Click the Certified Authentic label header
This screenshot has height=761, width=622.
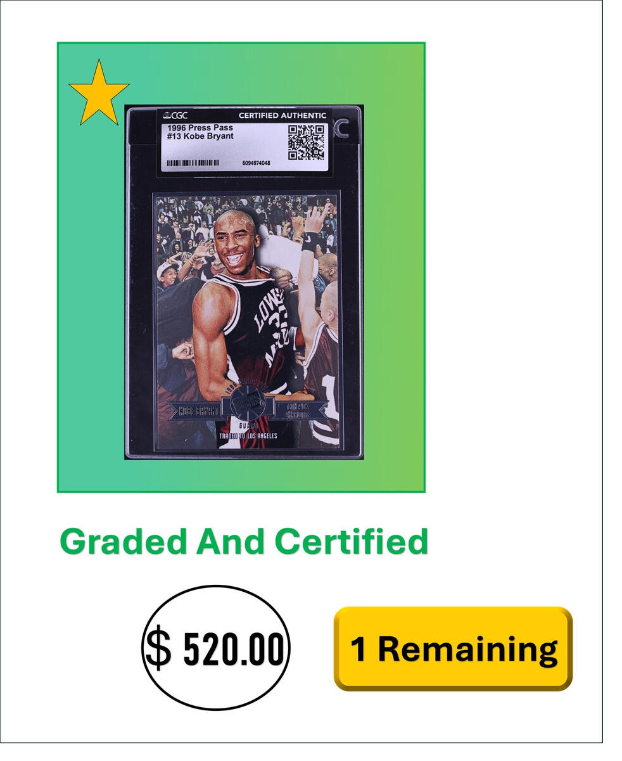tap(282, 115)
